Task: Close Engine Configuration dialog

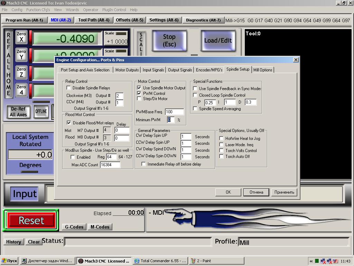Action: 296,60
